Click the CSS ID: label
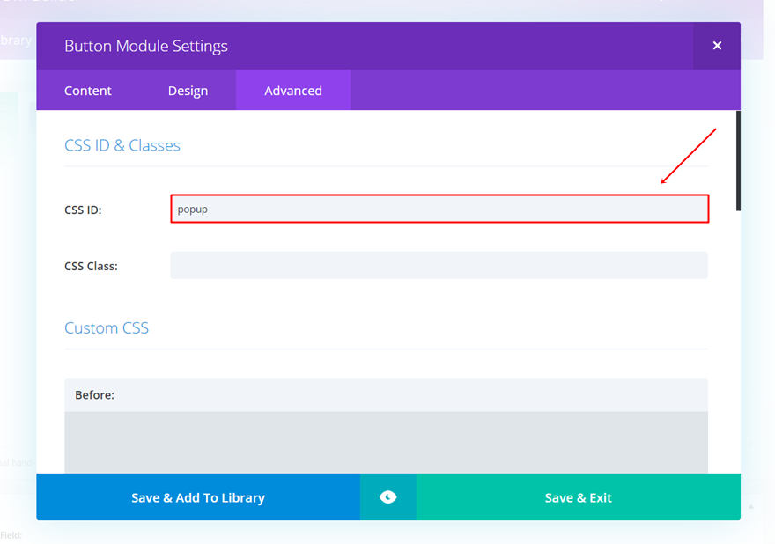Screen dimensions: 775x544 coord(83,210)
